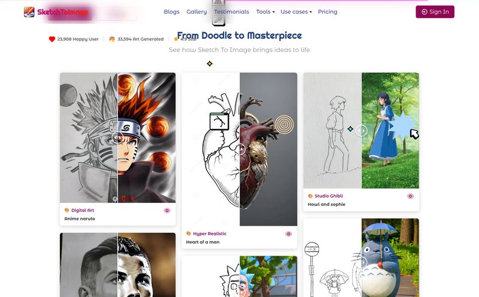The width and height of the screenshot is (479, 297).
Task: Click the eye icon on Anime naruto card
Action: click(x=167, y=211)
